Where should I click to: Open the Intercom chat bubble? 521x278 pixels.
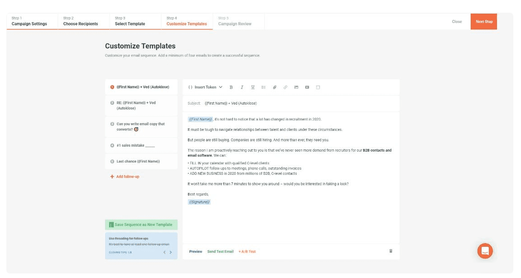485,251
